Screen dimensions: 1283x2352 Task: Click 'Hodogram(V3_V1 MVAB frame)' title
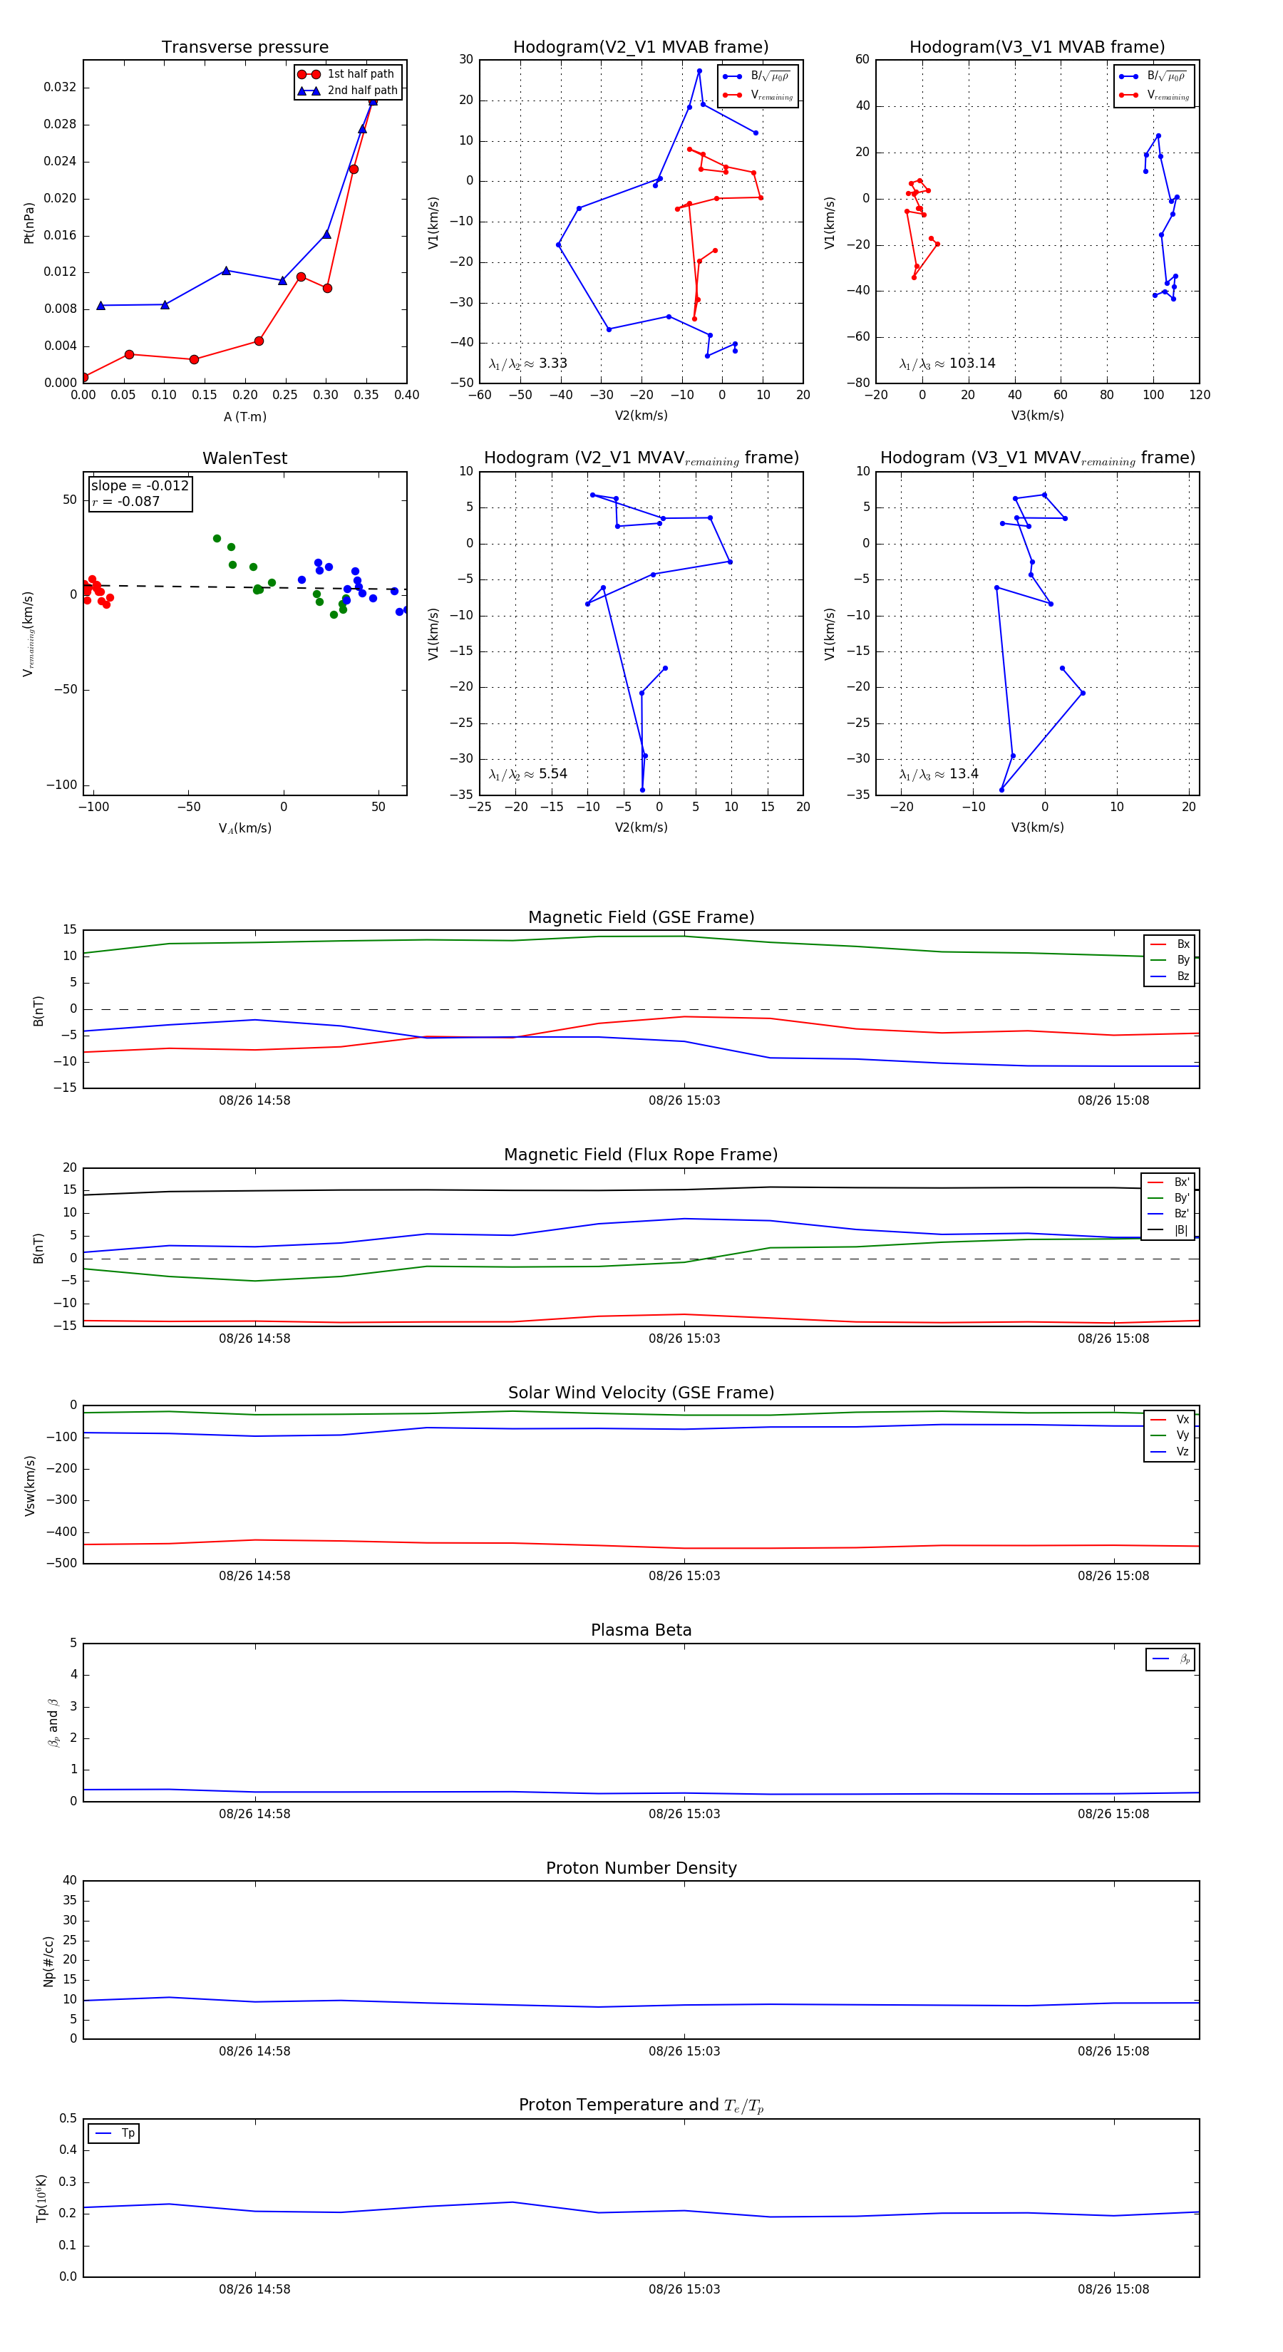point(1036,48)
